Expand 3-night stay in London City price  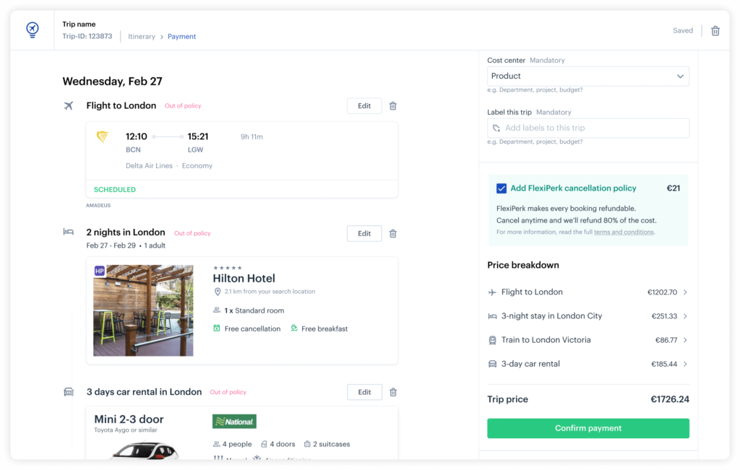(x=685, y=315)
